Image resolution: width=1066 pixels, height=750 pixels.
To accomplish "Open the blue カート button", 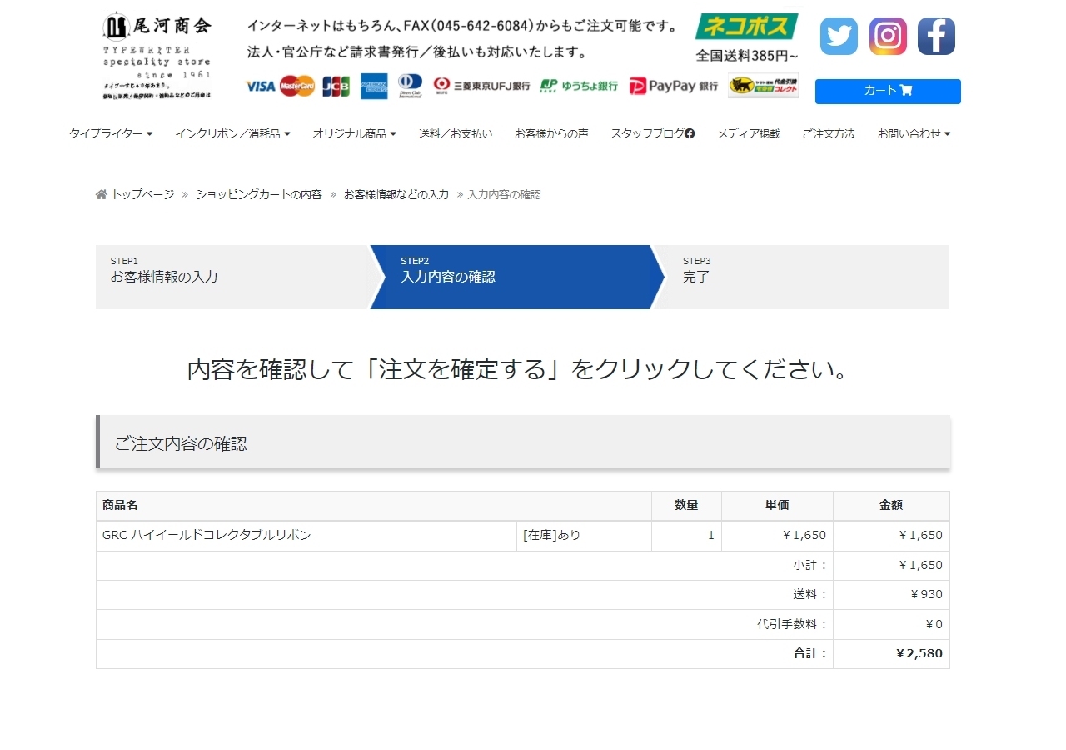I will (888, 91).
